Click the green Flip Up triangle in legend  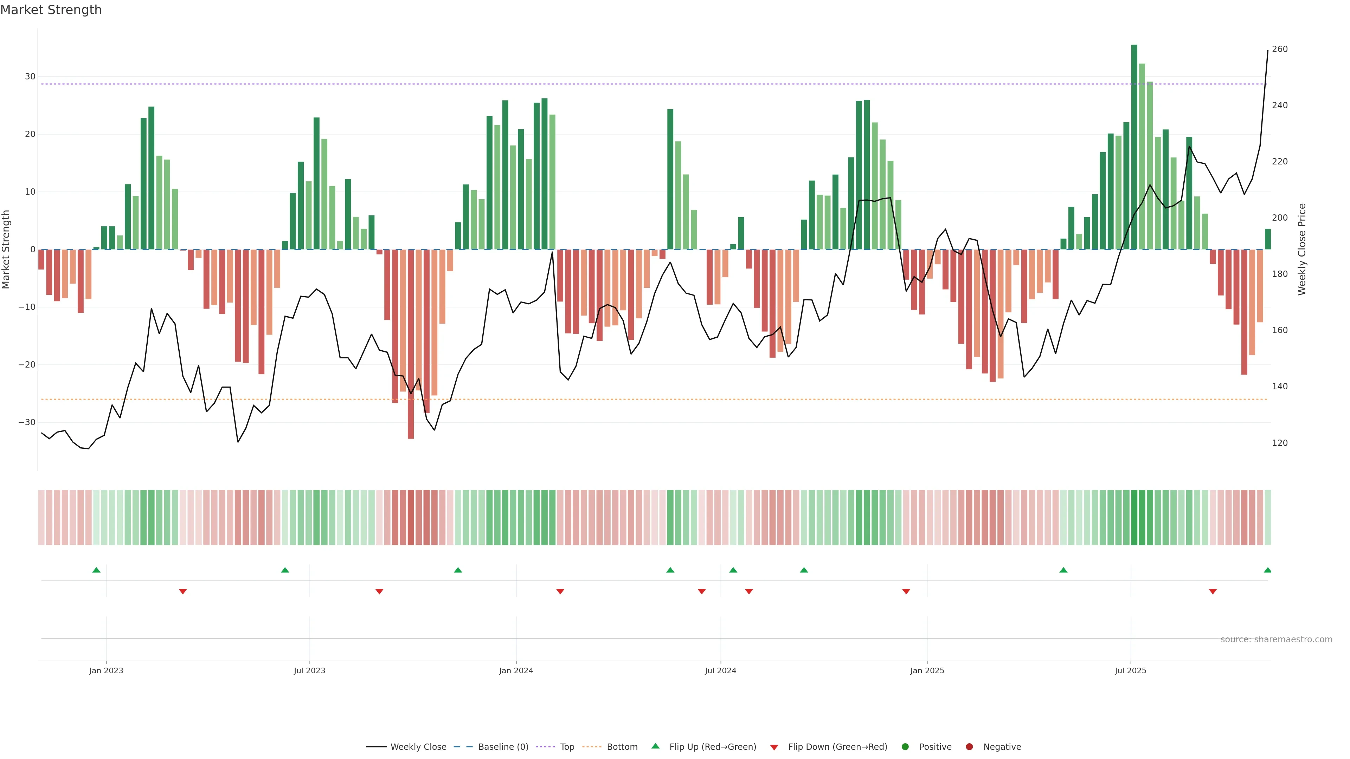tap(655, 746)
